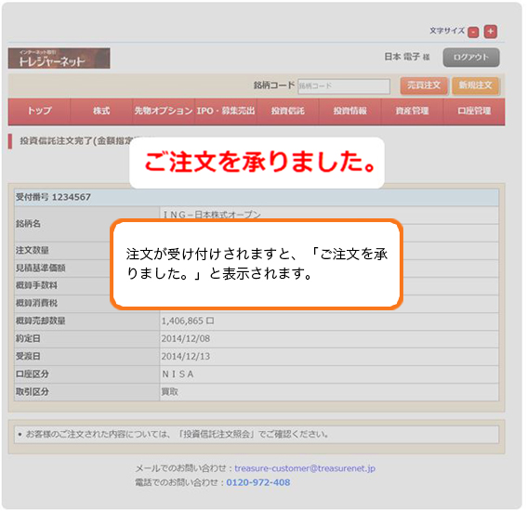Image resolution: width=527 pixels, height=511 pixels.
Task: Click the ログアウト button
Action: point(471,58)
